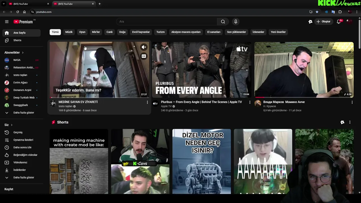Screen dimensions: 361x203
Task: Reload the page in browser toolbar
Action: [x=17, y=12]
